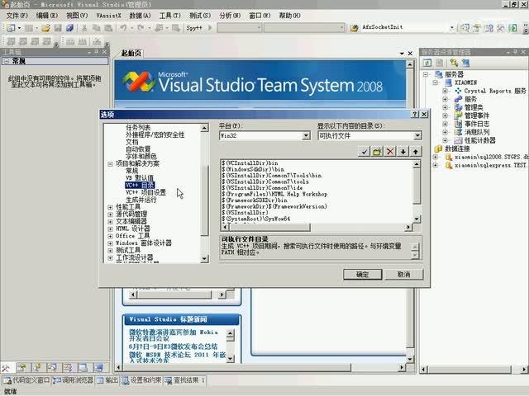Open the Help menu
Image resolution: width=529 pixels, height=396 pixels.
coord(289,16)
